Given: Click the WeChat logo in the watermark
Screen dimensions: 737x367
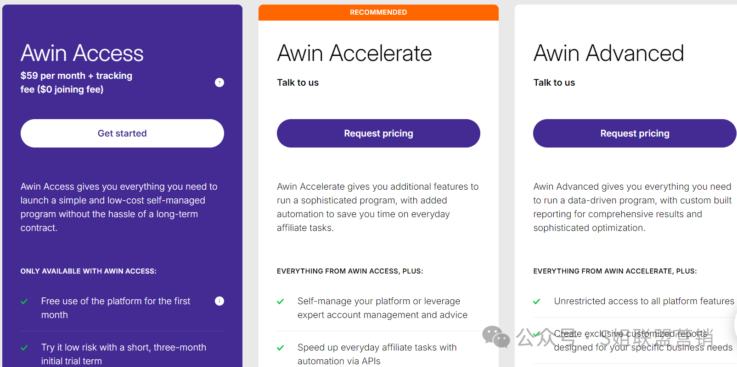Looking at the screenshot, I should (x=496, y=337).
